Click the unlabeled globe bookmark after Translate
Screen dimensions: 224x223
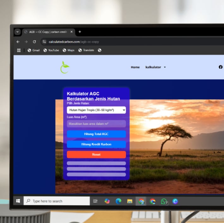[x=100, y=50]
